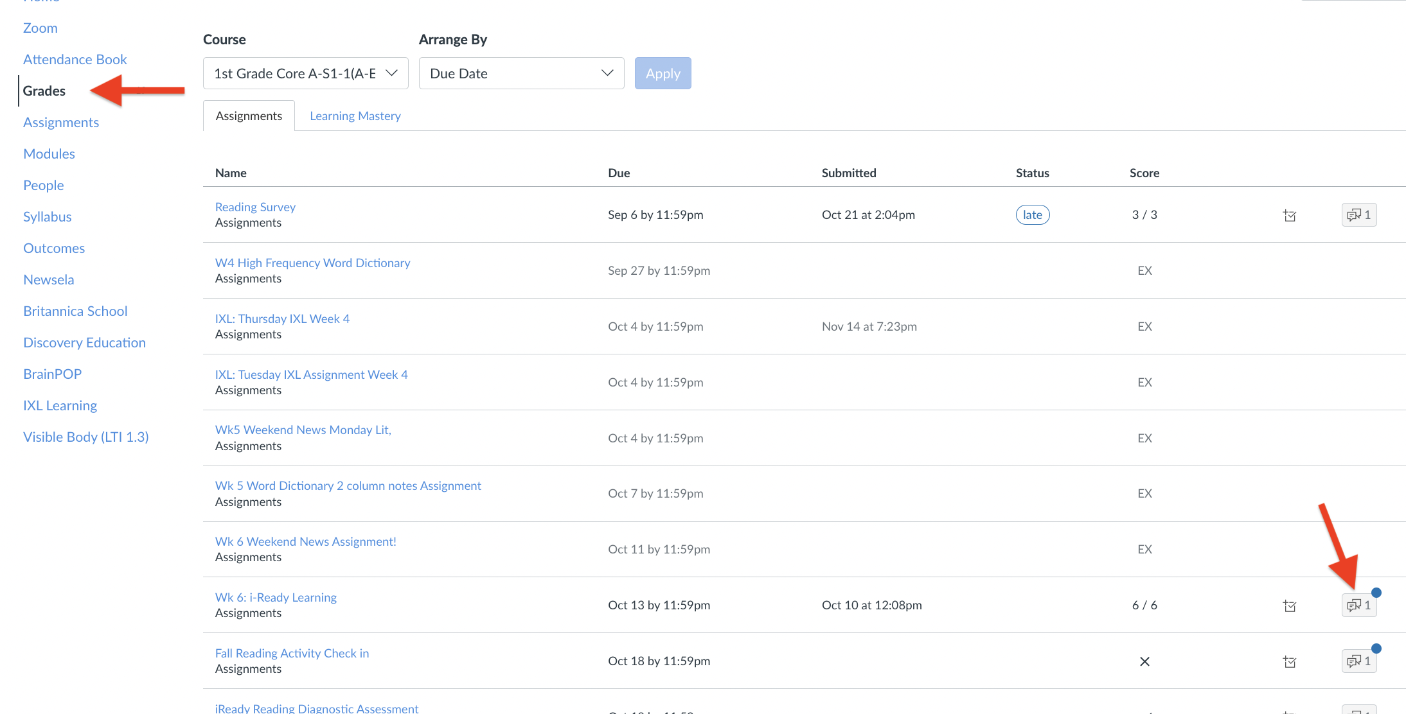The width and height of the screenshot is (1406, 714).
Task: Click submitted date Oct 10 at 12:08pm
Action: point(871,605)
